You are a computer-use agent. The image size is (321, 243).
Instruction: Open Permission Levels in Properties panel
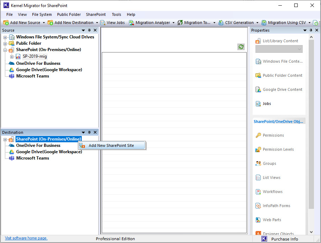click(x=274, y=149)
